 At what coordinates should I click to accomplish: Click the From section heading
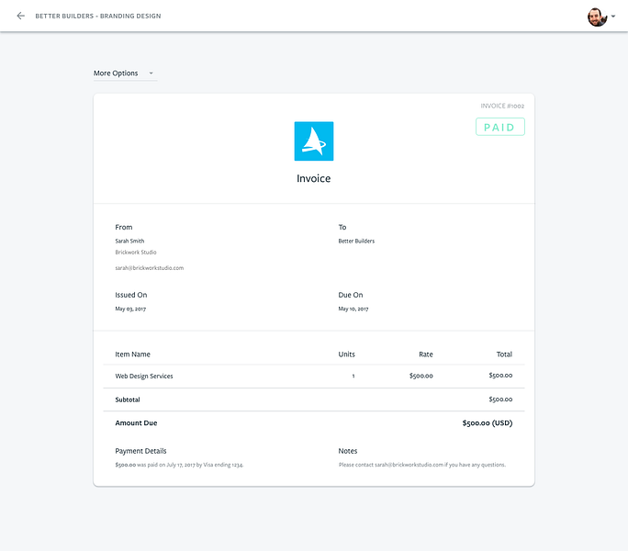tap(124, 227)
